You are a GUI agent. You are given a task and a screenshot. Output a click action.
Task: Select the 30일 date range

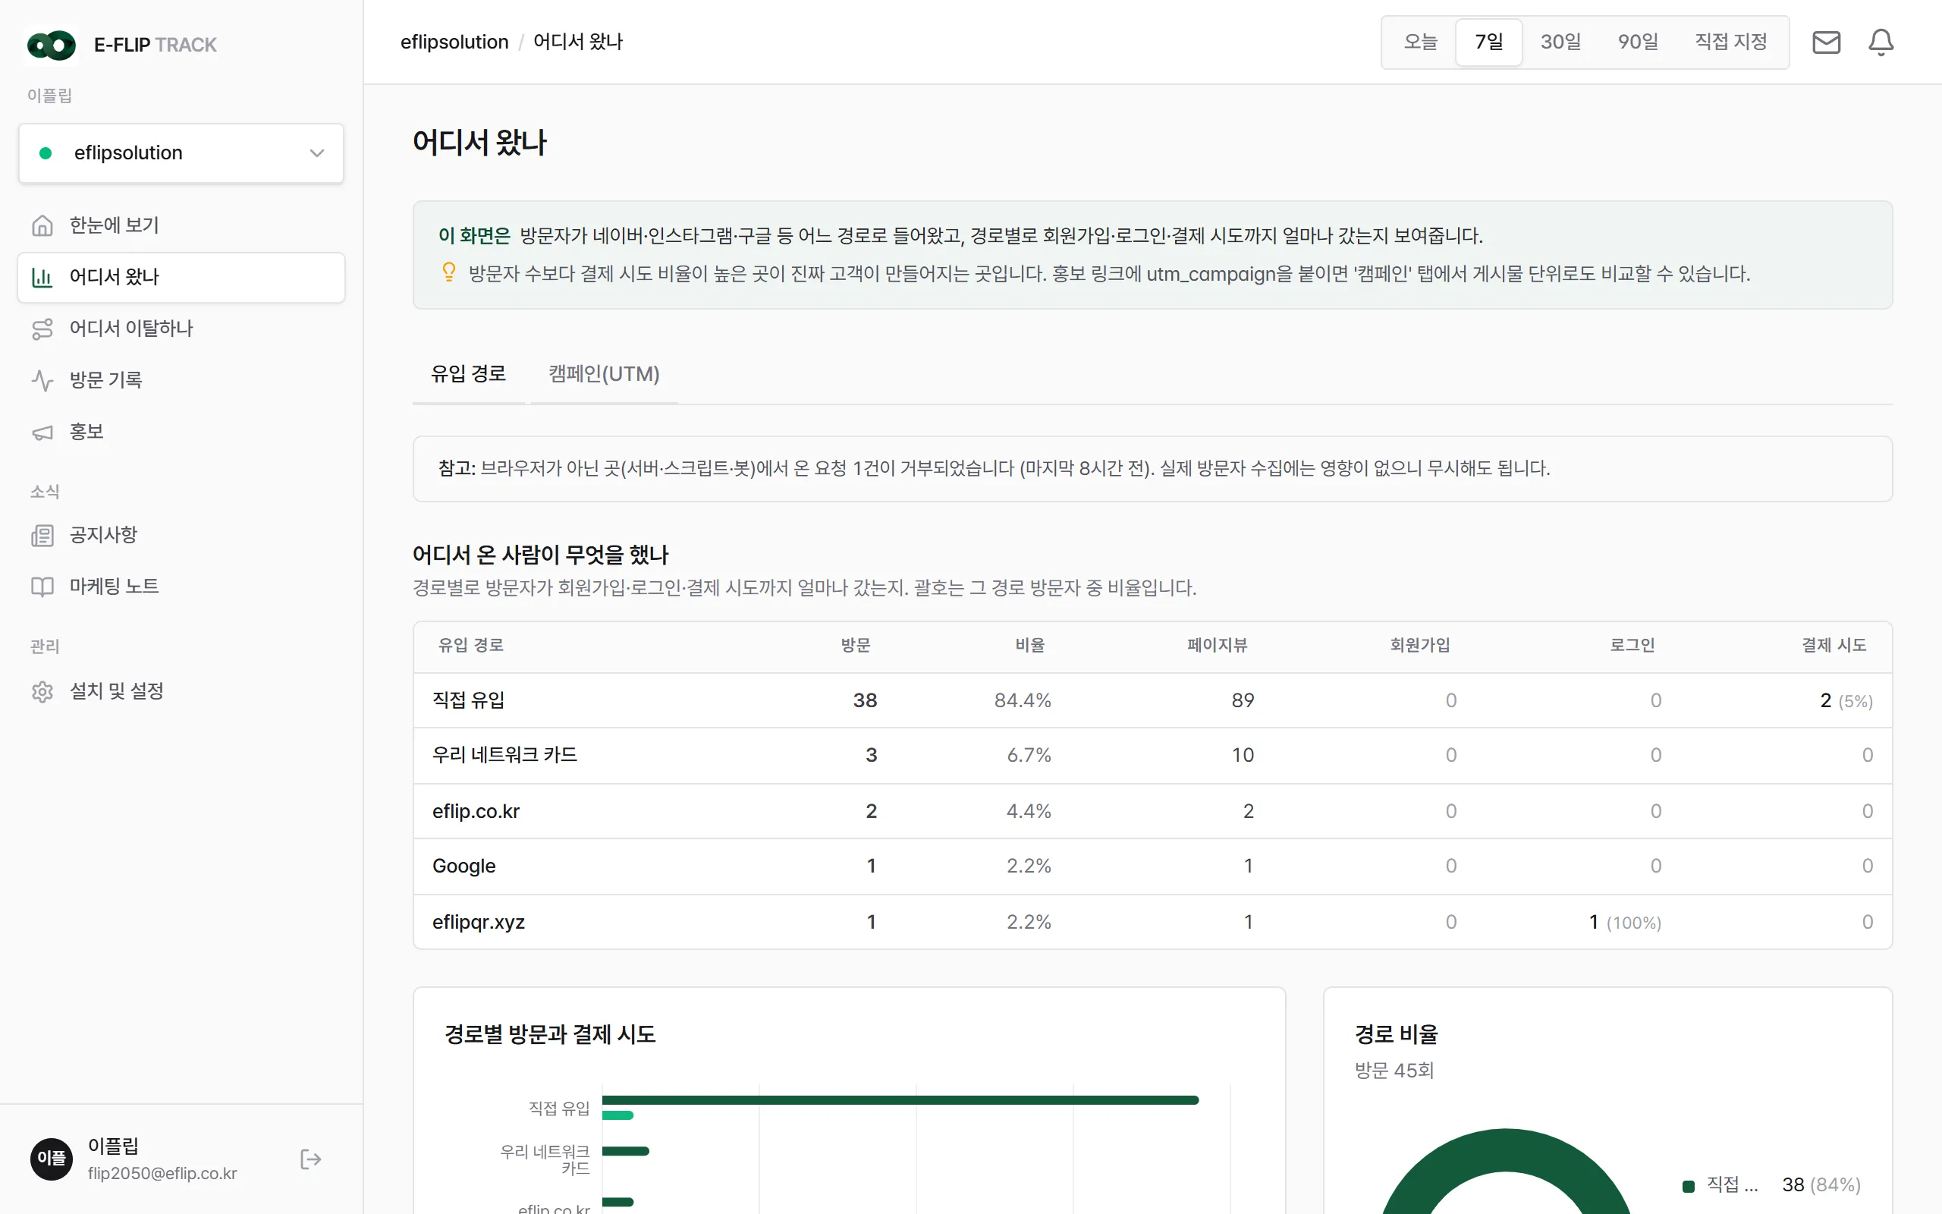point(1560,42)
